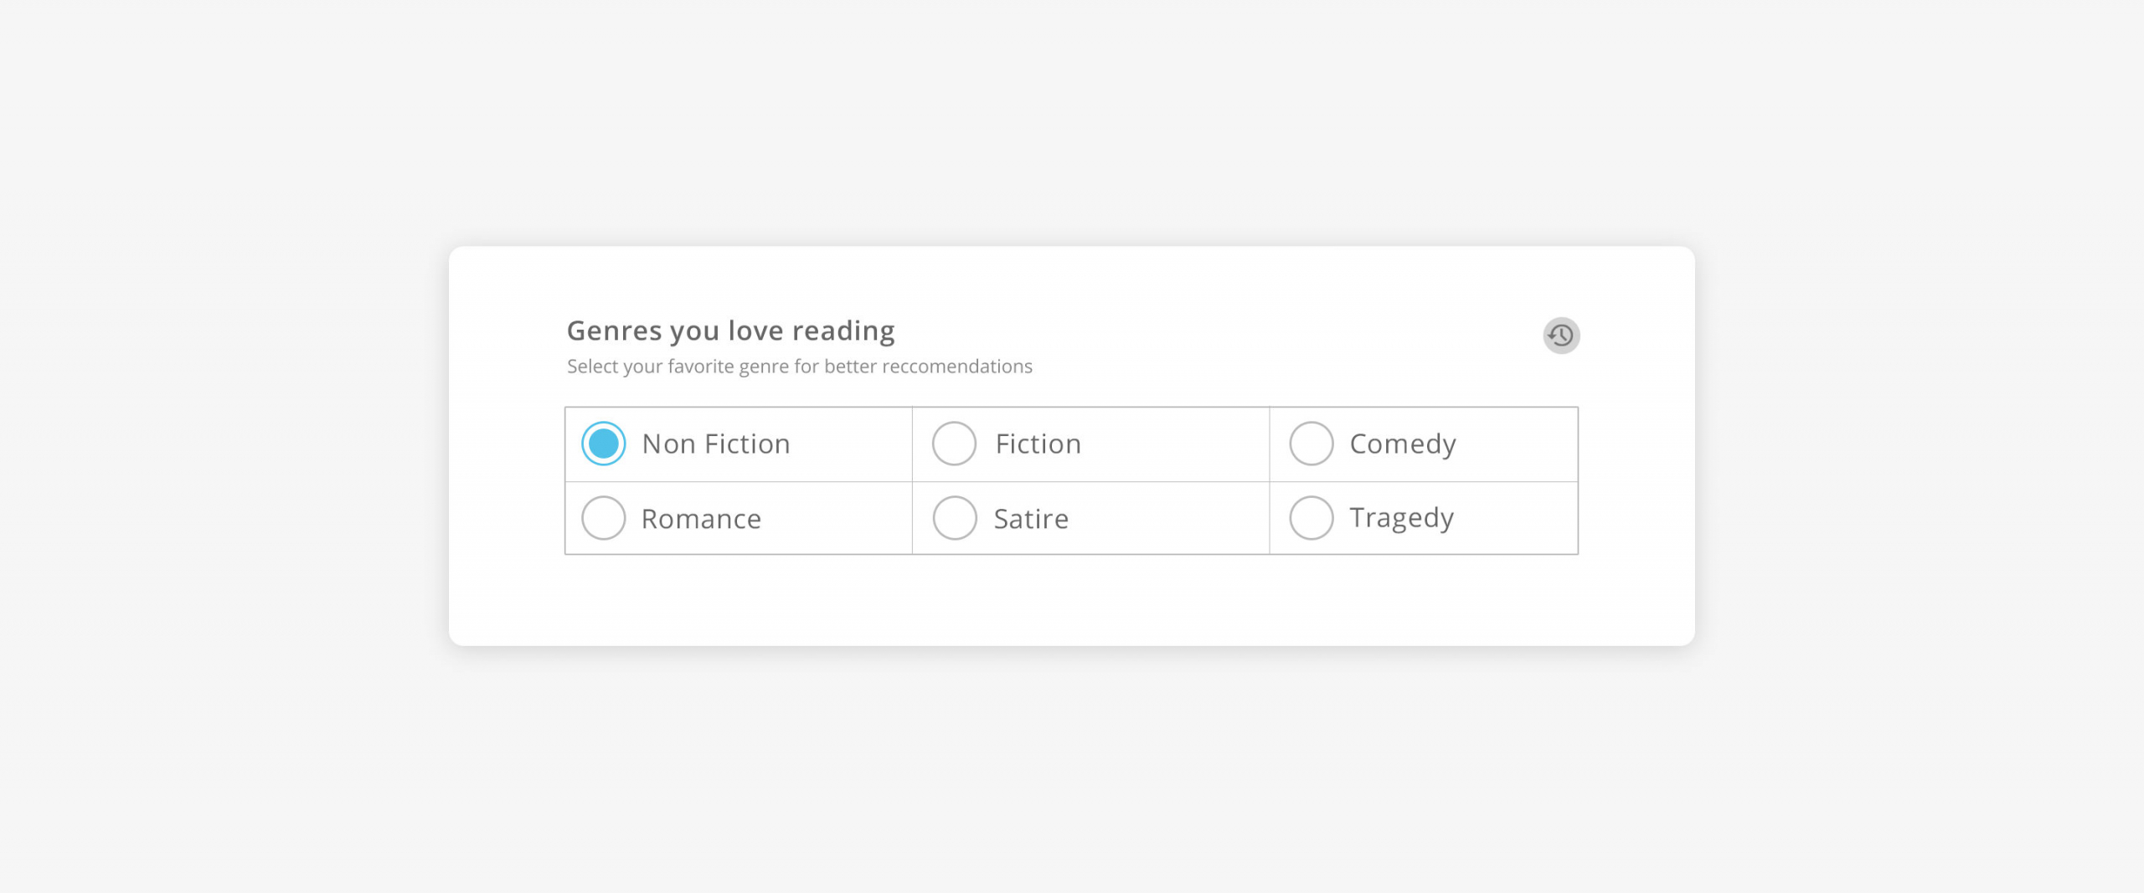Click empty space right of Non Fiction label
The height and width of the screenshot is (893, 2144).
click(850, 444)
